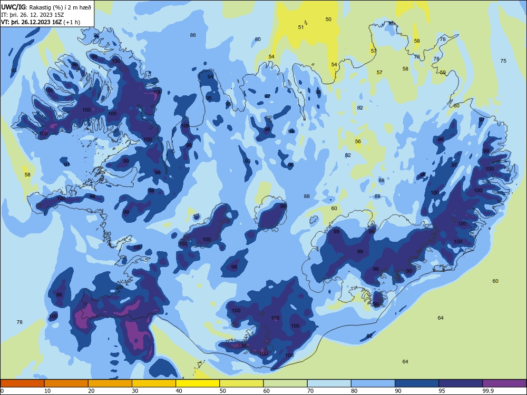This screenshot has width=527, height=395.
Task: Click the legend scale label "40"
Action: click(179, 391)
